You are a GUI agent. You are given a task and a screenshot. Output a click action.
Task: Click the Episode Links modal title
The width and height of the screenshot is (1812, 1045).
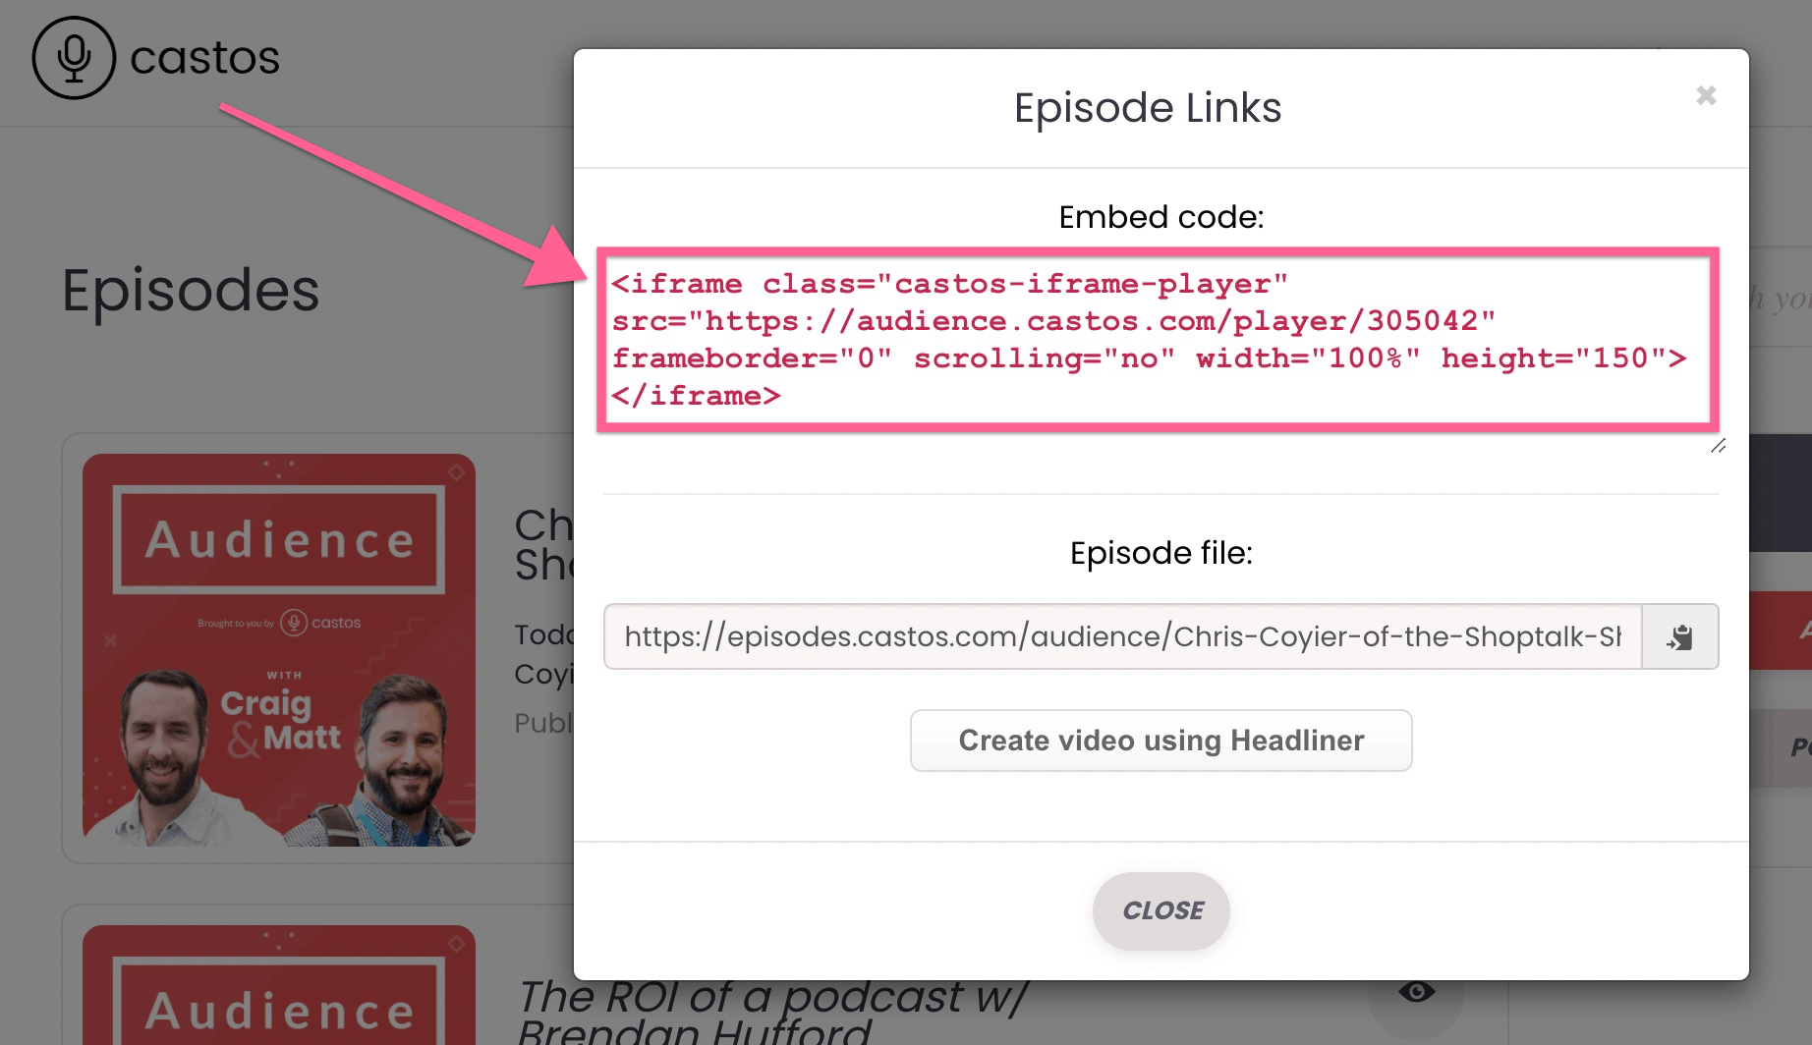[x=1148, y=108]
